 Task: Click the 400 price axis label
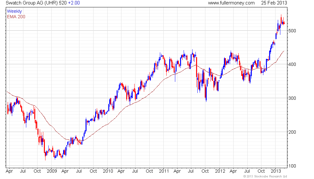(x=292, y=64)
